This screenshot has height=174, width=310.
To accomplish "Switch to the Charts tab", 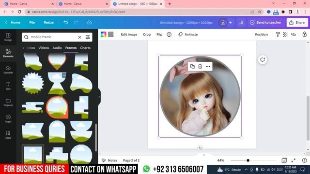I will [85, 48].
